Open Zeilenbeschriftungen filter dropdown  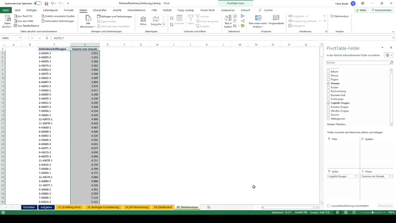68,49
